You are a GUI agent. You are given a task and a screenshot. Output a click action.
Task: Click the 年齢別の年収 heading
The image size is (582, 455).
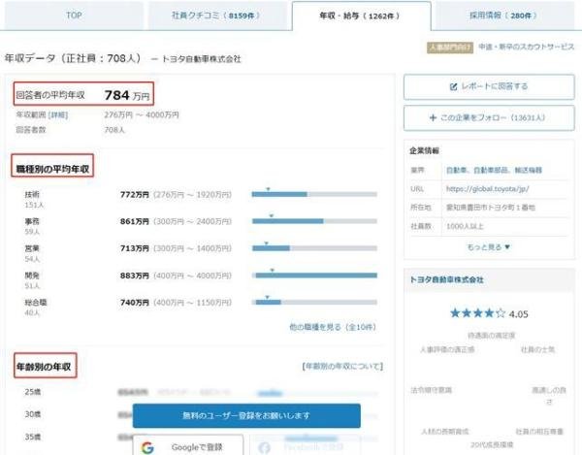point(44,367)
